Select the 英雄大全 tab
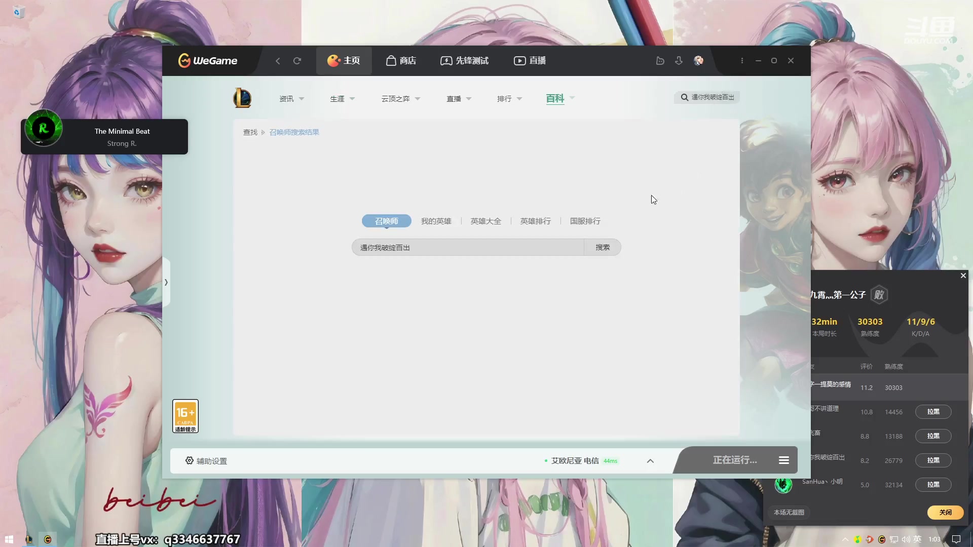The height and width of the screenshot is (547, 973). (485, 221)
